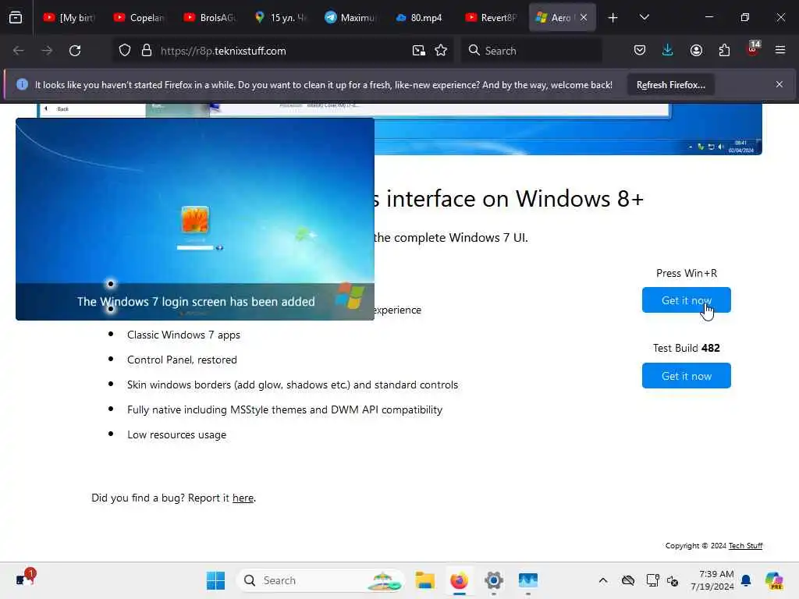The height and width of the screenshot is (599, 799).
Task: Open the extension with badge 14
Action: [753, 49]
